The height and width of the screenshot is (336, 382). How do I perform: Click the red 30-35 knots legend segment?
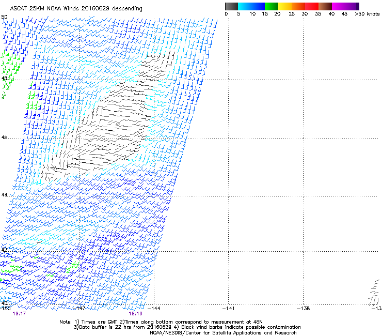(312, 6)
